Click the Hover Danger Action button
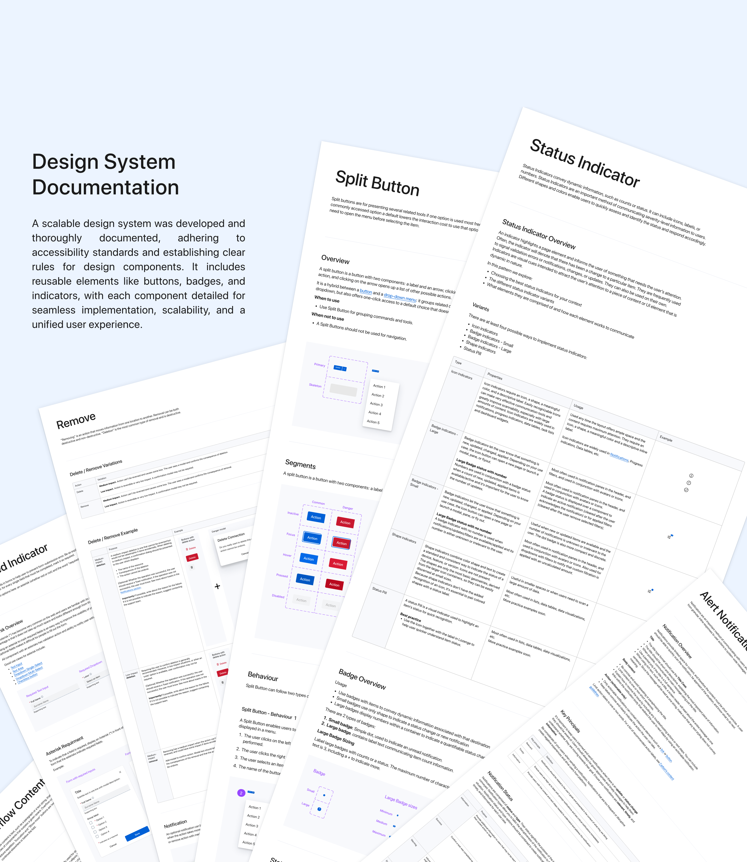The image size is (747, 862). click(338, 564)
